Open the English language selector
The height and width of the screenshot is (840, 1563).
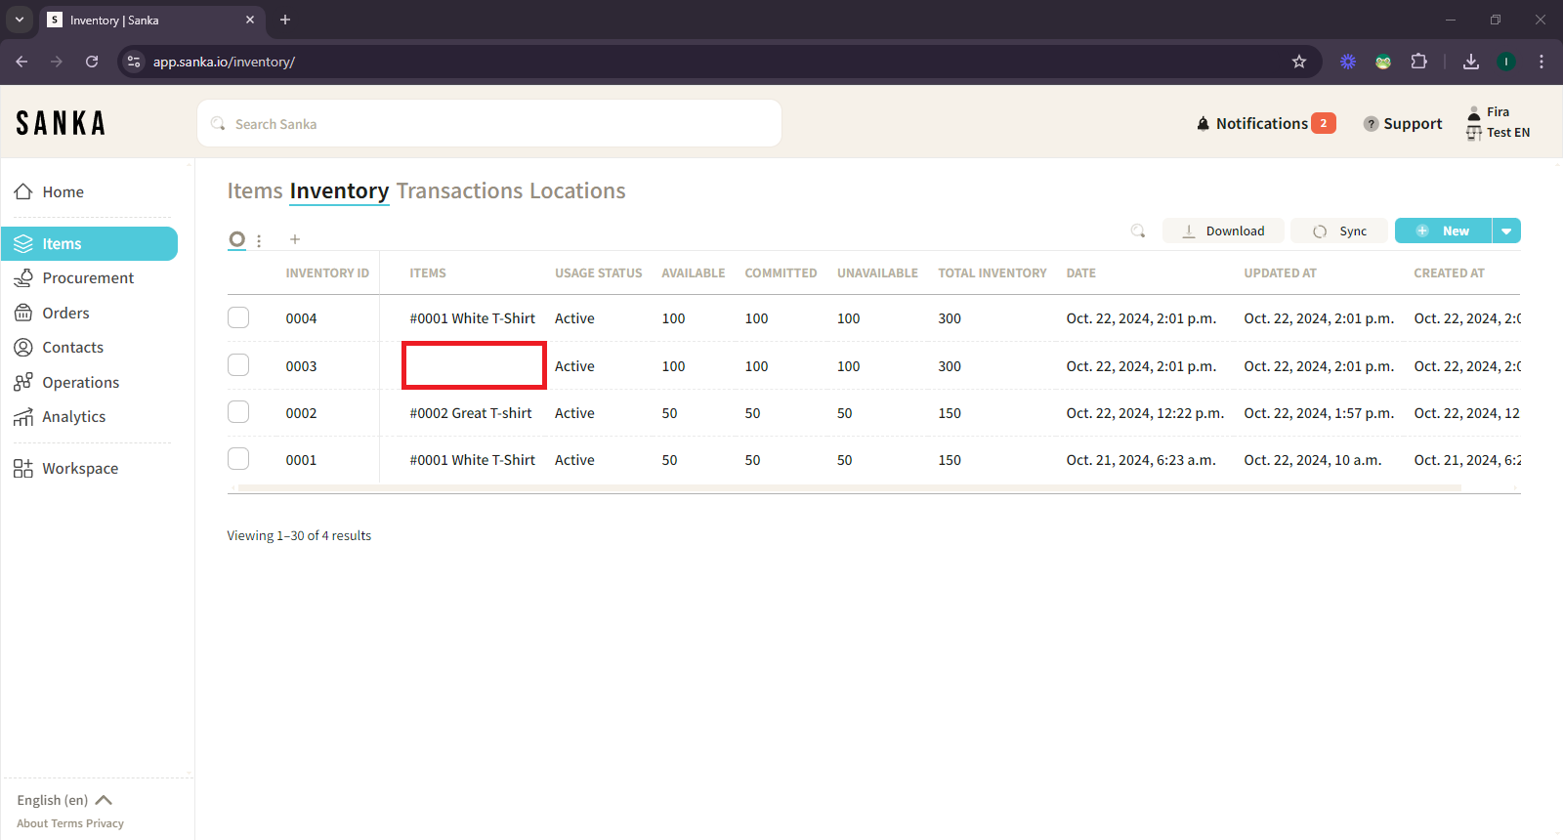tap(64, 800)
